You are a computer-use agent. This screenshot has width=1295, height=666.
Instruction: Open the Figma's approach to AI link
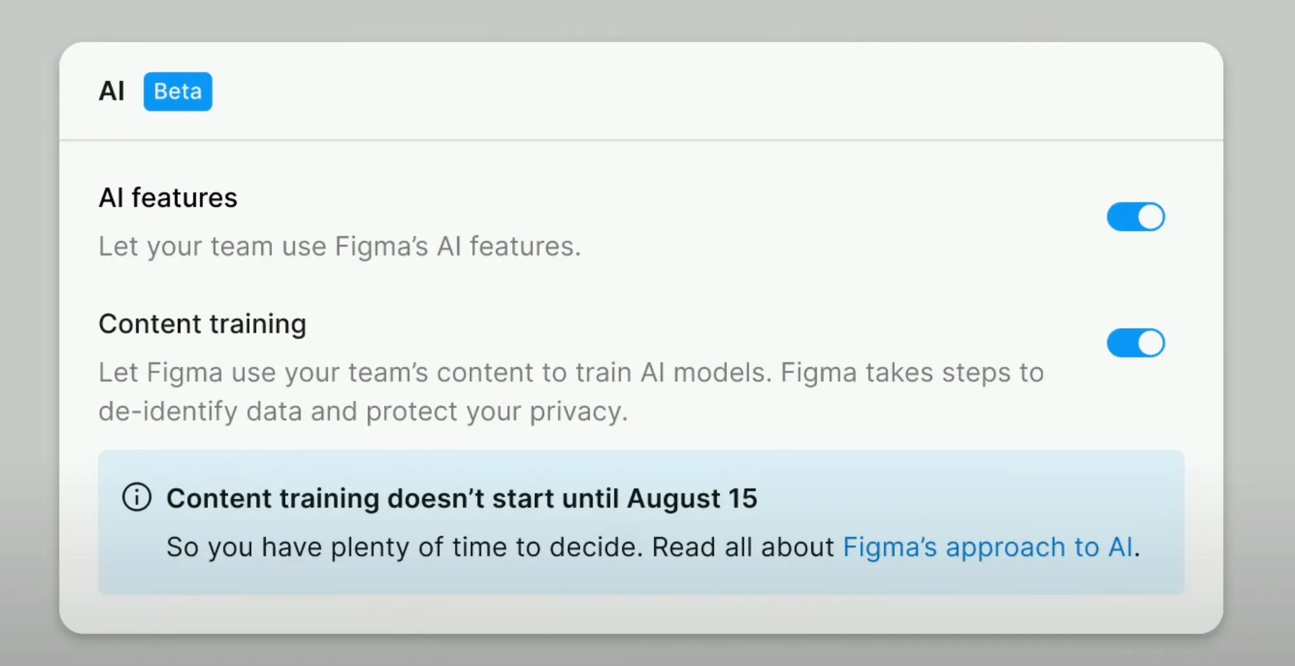tap(988, 547)
